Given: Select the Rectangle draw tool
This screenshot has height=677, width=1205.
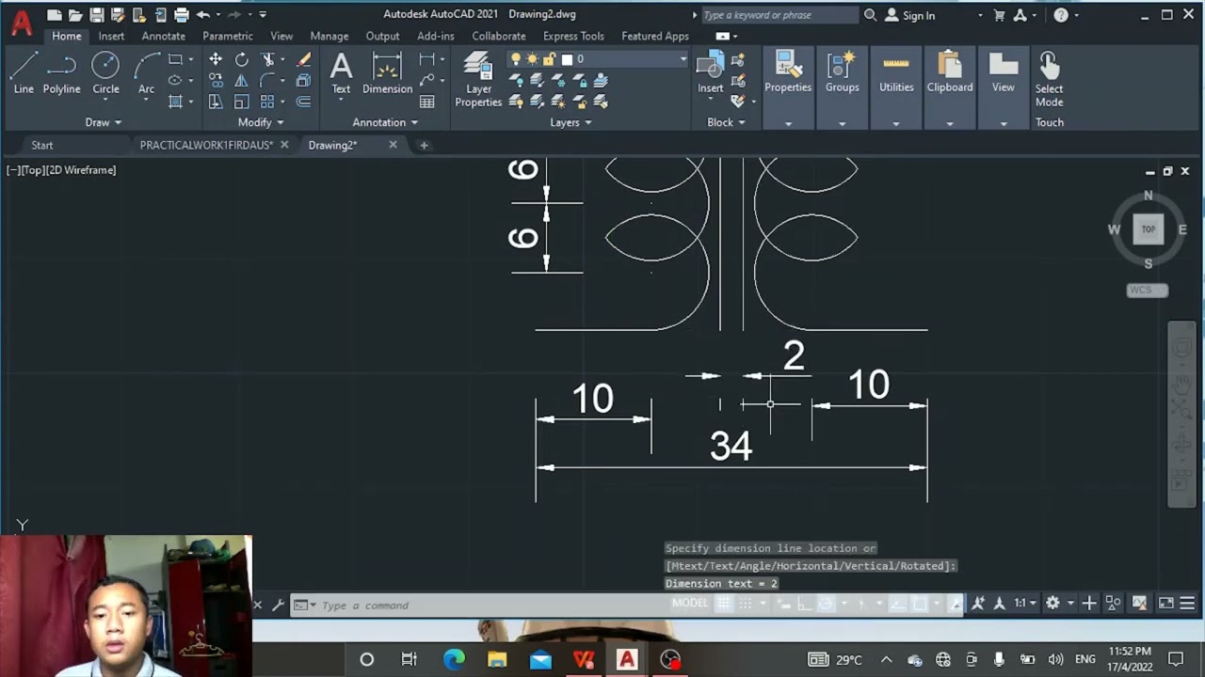Looking at the screenshot, I should click(175, 59).
